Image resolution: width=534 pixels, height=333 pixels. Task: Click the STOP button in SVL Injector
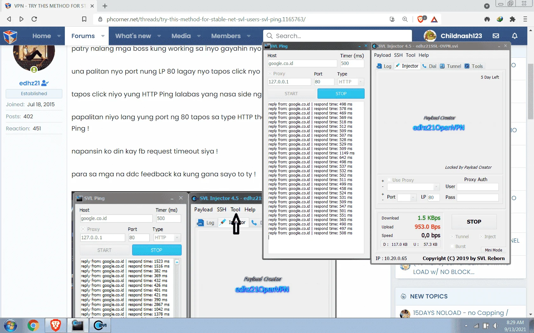474,222
